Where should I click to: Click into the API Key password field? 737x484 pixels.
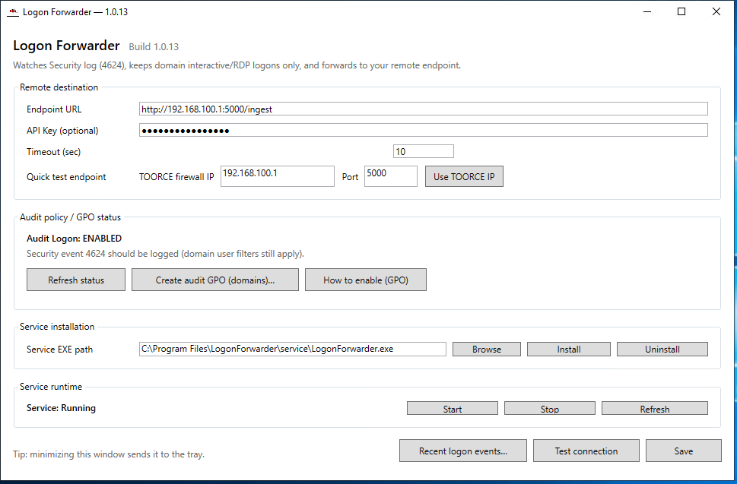[423, 130]
